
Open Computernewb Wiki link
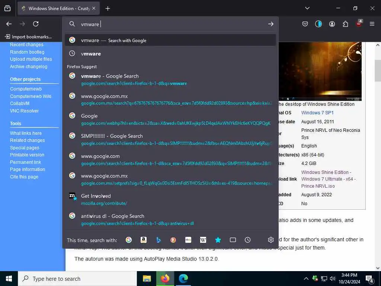coord(31,96)
